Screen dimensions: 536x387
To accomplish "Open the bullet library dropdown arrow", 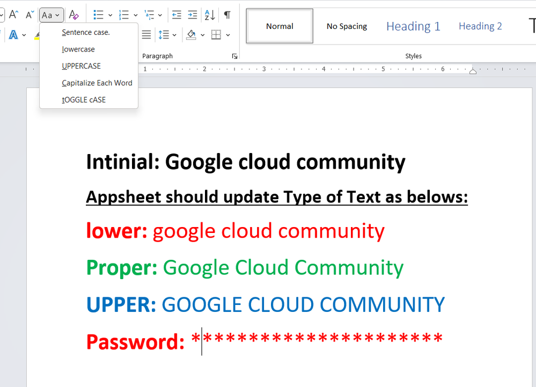I will (110, 15).
